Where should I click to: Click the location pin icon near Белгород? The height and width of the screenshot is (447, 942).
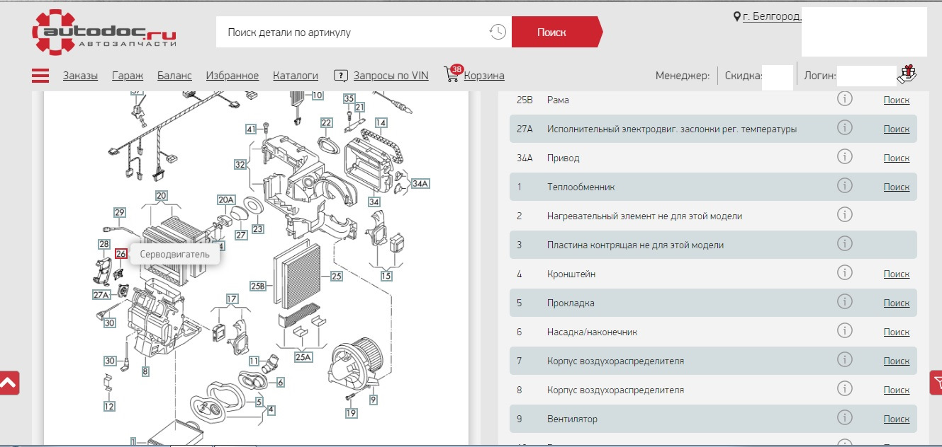737,16
